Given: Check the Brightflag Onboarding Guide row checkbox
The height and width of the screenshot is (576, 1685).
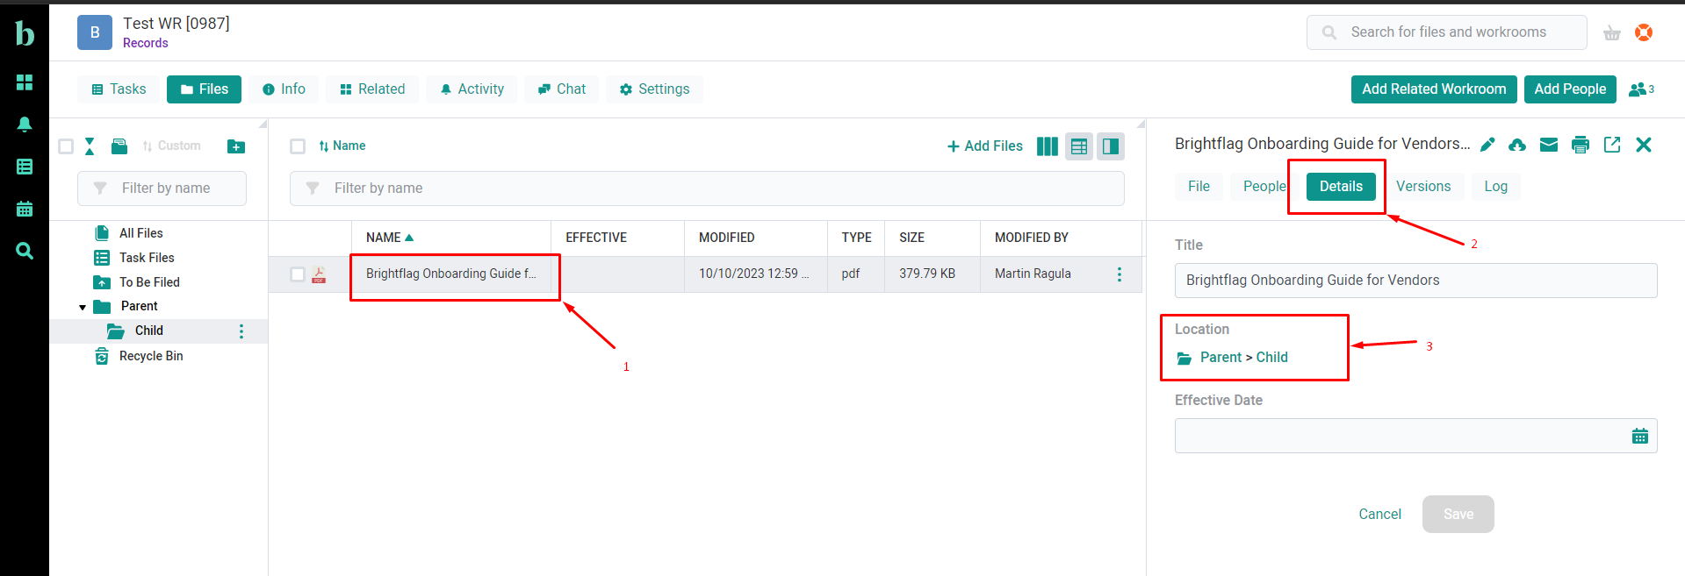Looking at the screenshot, I should point(298,274).
